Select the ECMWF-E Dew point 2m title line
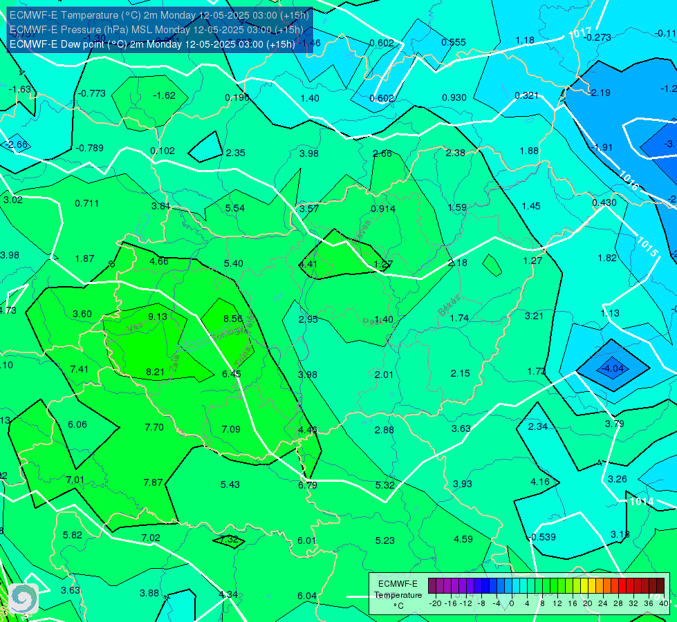Screen dimensions: 677x622 152,44
